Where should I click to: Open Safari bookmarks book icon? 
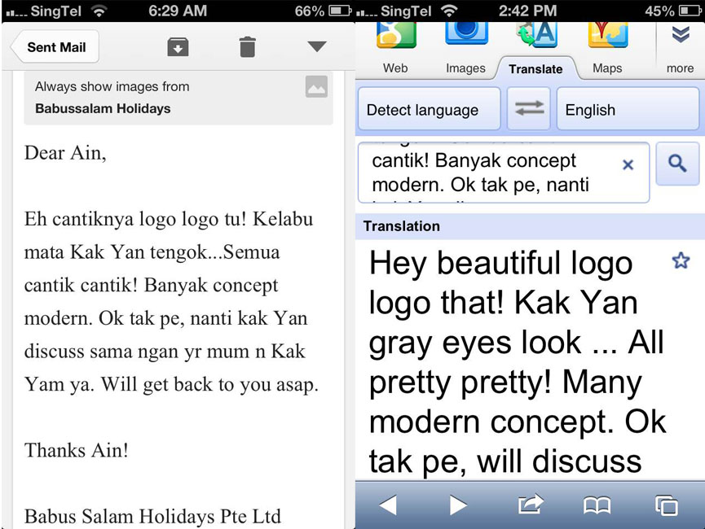click(597, 505)
